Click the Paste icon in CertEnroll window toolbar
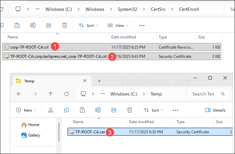This screenshot has width=235, height=154. click(x=17, y=25)
